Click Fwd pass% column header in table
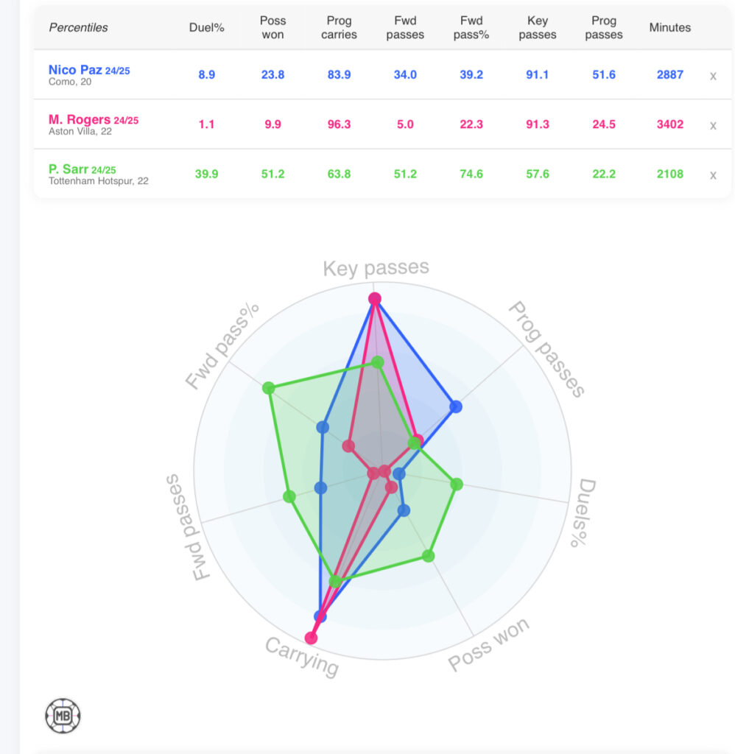Viewport: 735px width, 754px height. (x=471, y=27)
